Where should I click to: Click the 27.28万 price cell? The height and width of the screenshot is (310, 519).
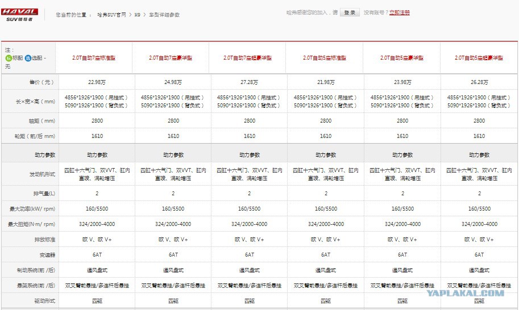click(249, 82)
